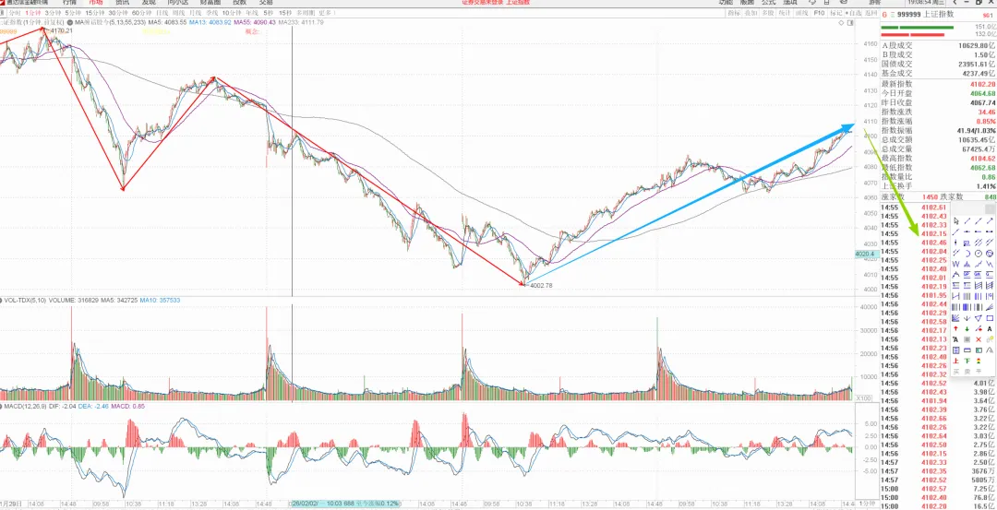This screenshot has width=997, height=510.
Task: Click the diamond icon at chart top-right
Action: pyautogui.click(x=841, y=23)
